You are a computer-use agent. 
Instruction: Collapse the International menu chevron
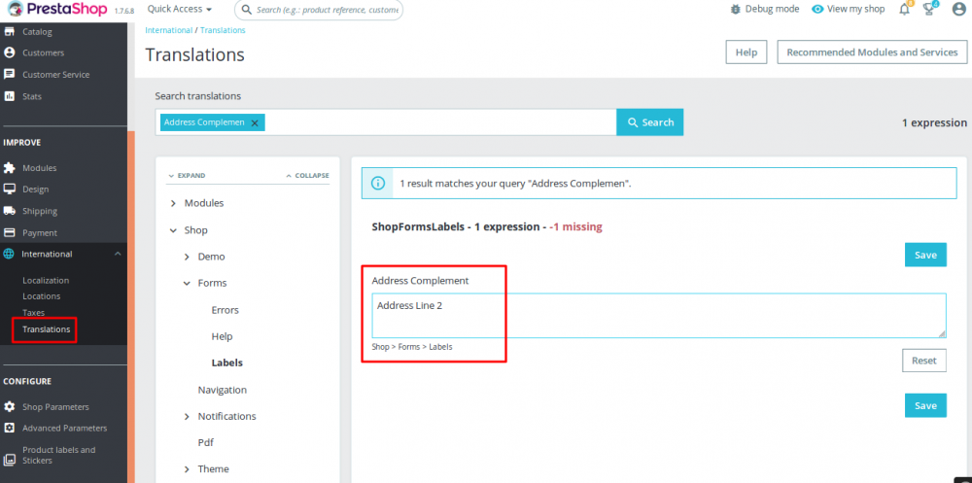pos(118,254)
